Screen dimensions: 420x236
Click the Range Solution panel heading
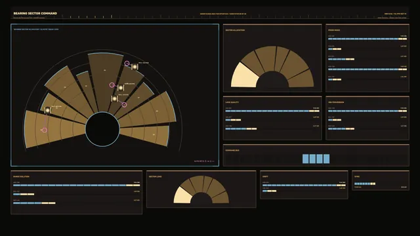(21, 176)
